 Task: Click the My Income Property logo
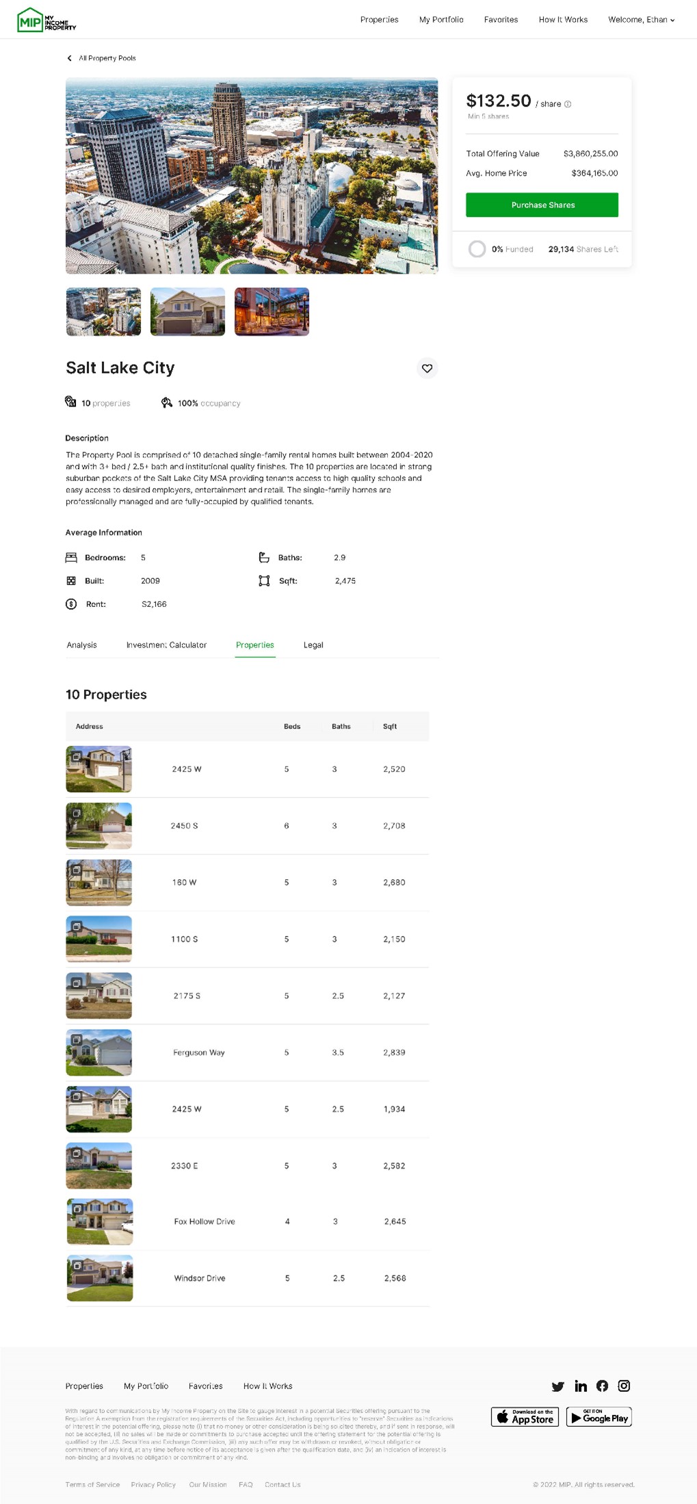pos(47,21)
